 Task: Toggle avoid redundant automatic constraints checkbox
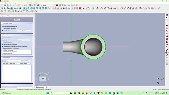coord(3,46)
